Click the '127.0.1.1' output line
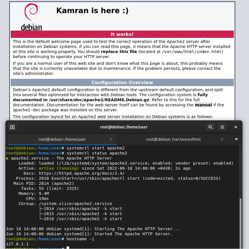249x249 pixels. 17,244
